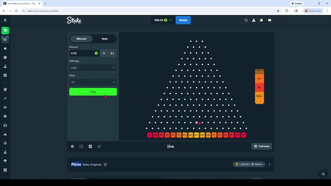Halve the bet with ½ button
This screenshot has width=331, height=186.
pos(104,53)
